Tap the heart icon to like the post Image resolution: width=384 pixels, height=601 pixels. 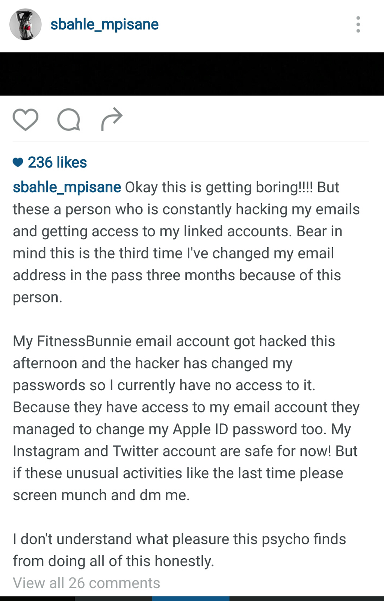(26, 119)
